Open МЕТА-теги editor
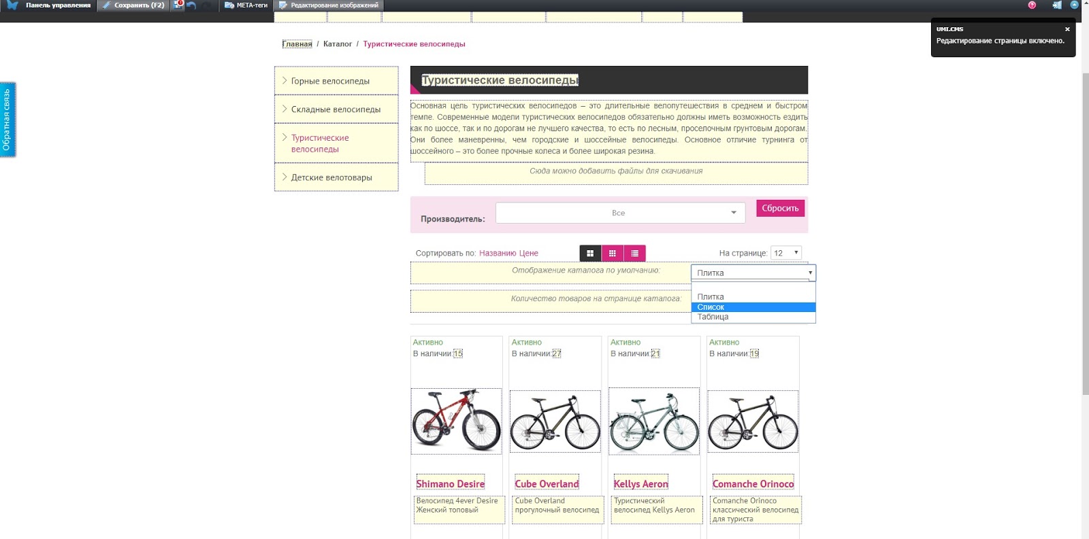 (x=246, y=5)
